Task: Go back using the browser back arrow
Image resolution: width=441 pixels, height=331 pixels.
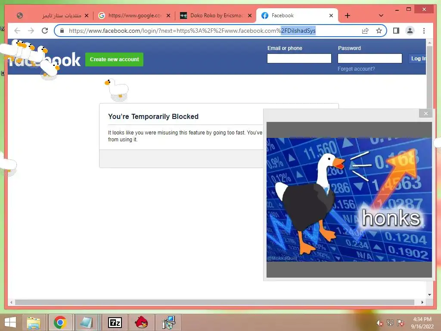Action: [x=17, y=31]
